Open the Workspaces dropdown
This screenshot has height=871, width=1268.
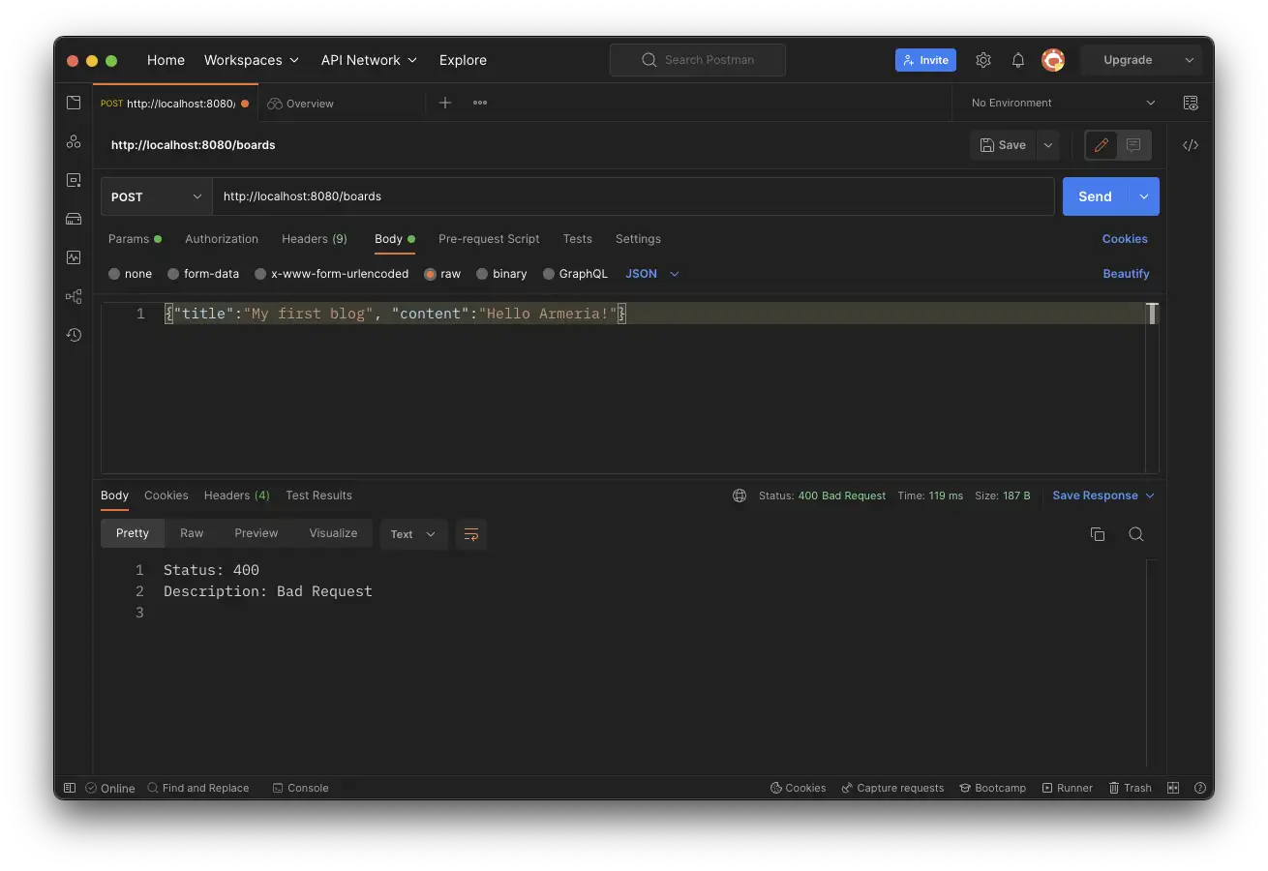pos(252,60)
